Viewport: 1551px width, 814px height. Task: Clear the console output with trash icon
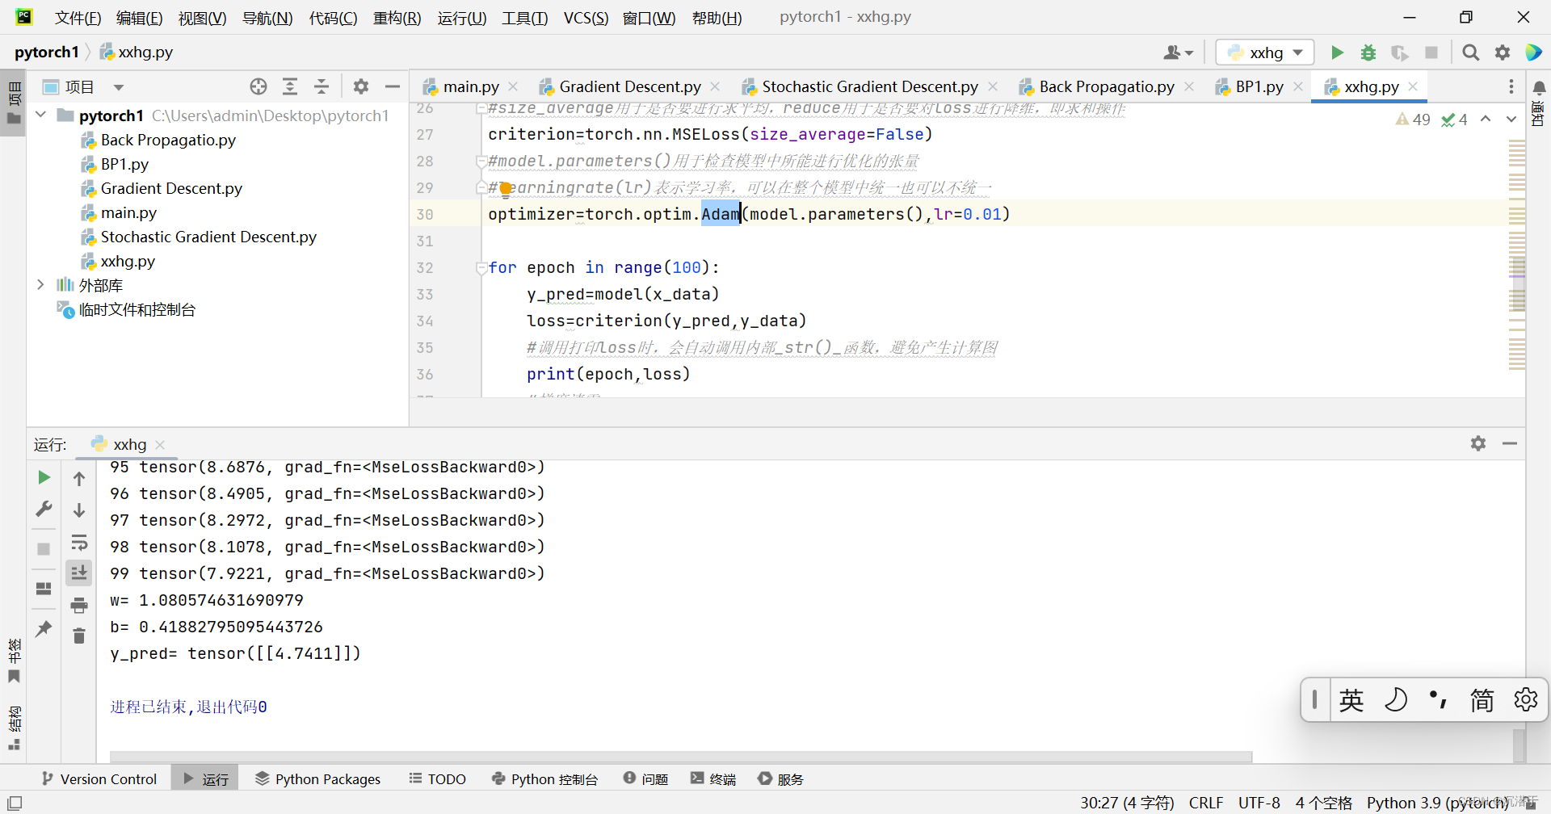pyautogui.click(x=79, y=636)
